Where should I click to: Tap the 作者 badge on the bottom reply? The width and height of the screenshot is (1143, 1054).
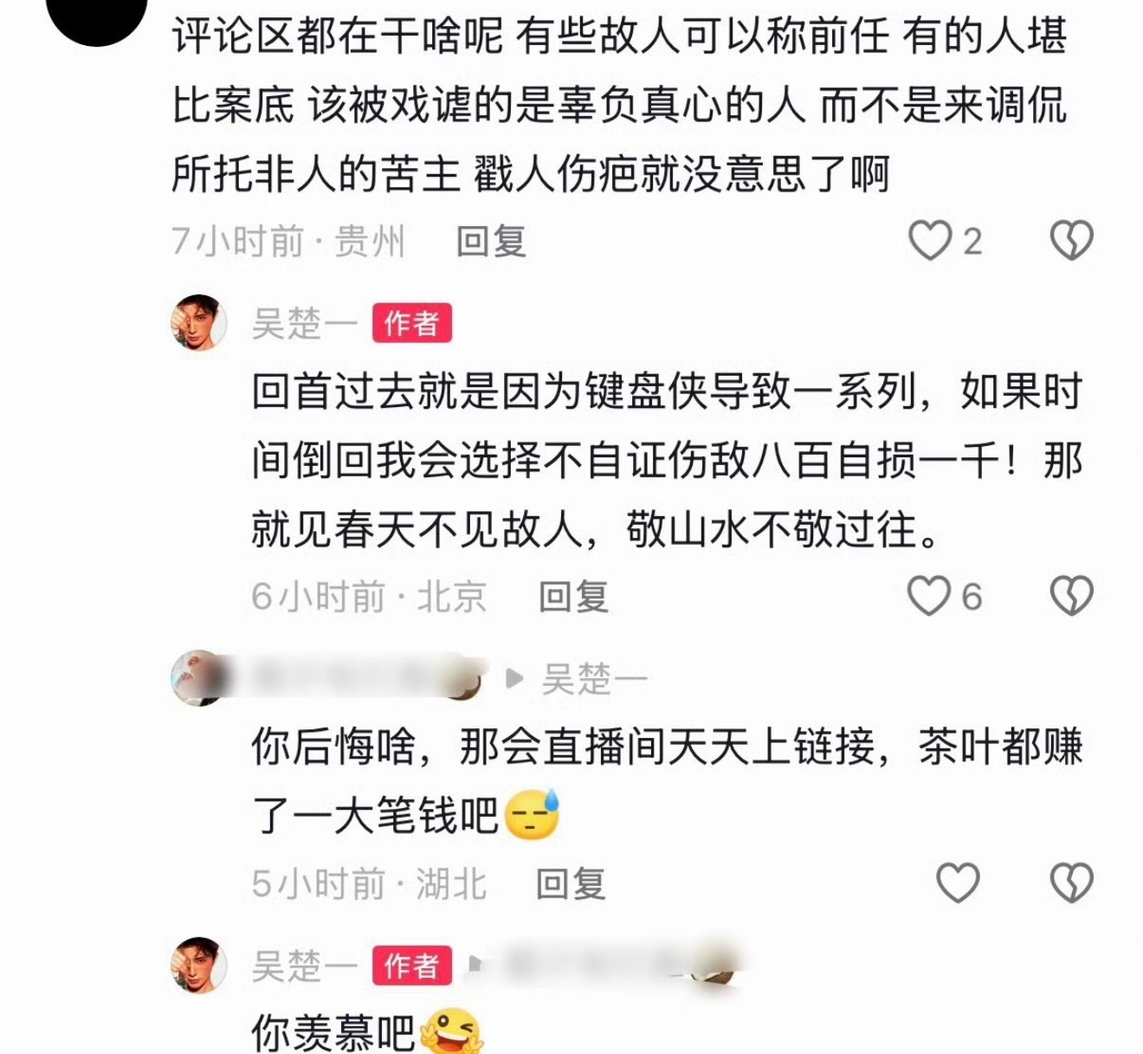(412, 966)
